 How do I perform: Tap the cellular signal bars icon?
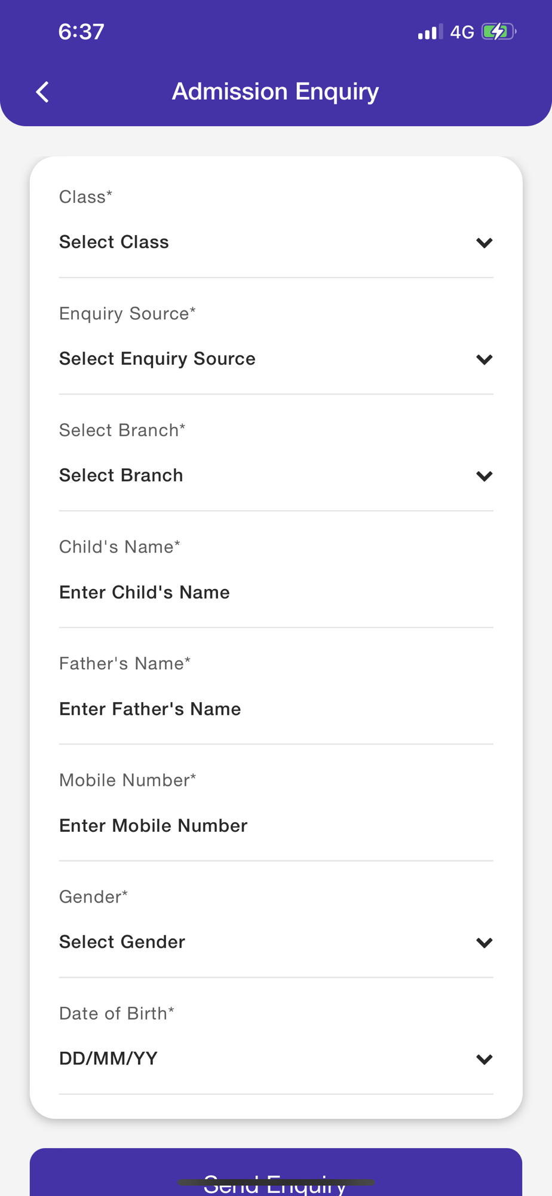coord(430,32)
